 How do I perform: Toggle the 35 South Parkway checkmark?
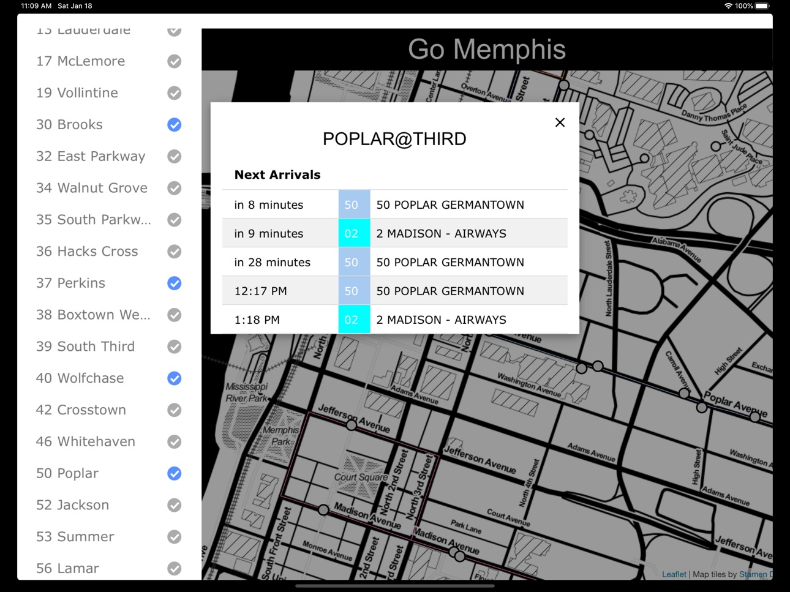pos(175,220)
